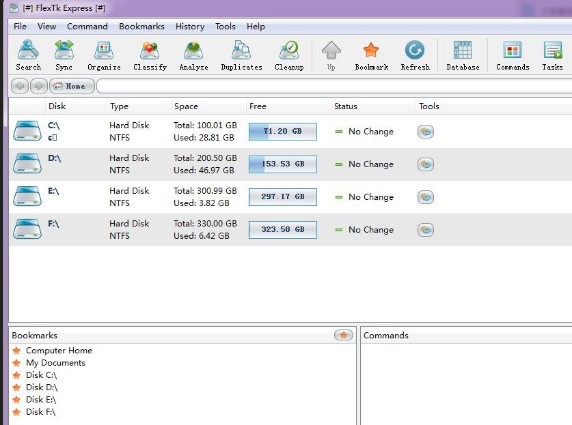Click 'Used: 6.42 GB' space text
Viewport: 572px width, 425px height.
202,236
